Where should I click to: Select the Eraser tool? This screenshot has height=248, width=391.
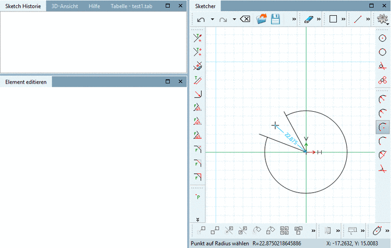(309, 19)
